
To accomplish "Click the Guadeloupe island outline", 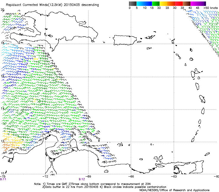I will click(196, 73).
